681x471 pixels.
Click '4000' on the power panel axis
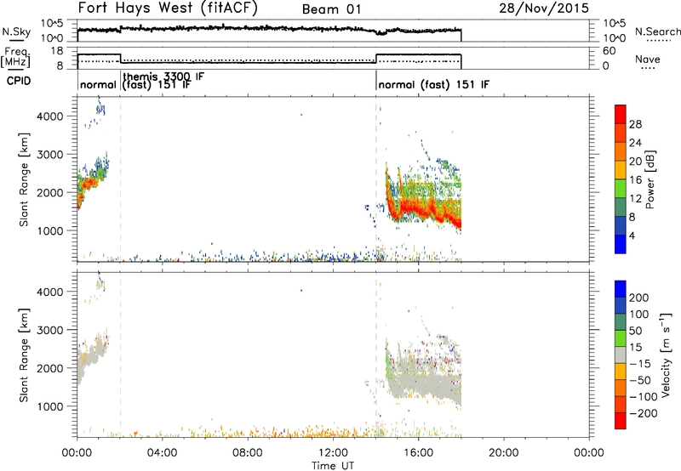[49, 116]
